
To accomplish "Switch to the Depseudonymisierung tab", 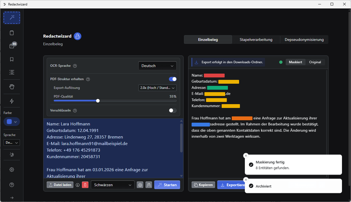I will [304, 40].
